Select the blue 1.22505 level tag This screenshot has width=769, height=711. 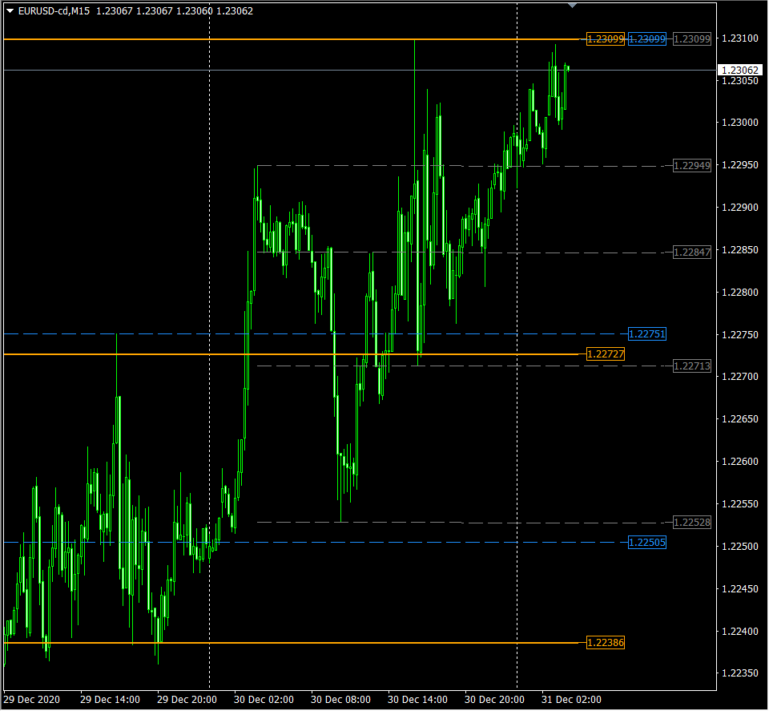point(647,543)
